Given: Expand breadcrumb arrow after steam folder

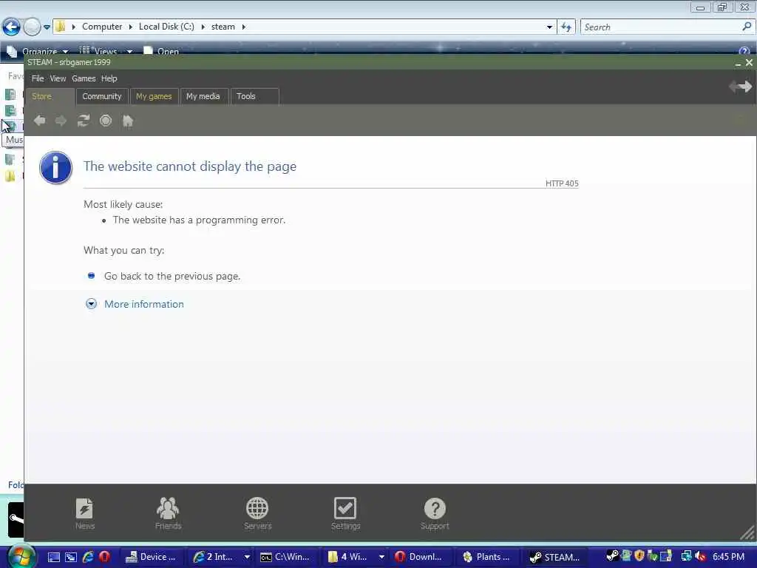Looking at the screenshot, I should pos(244,27).
